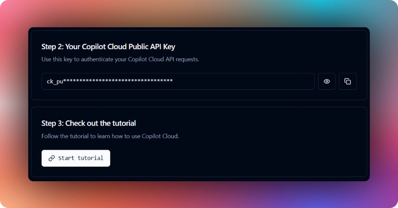Viewport: 398px width, 208px height.
Task: Click the 'Follow the tutorial to learn' description
Action: click(110, 136)
